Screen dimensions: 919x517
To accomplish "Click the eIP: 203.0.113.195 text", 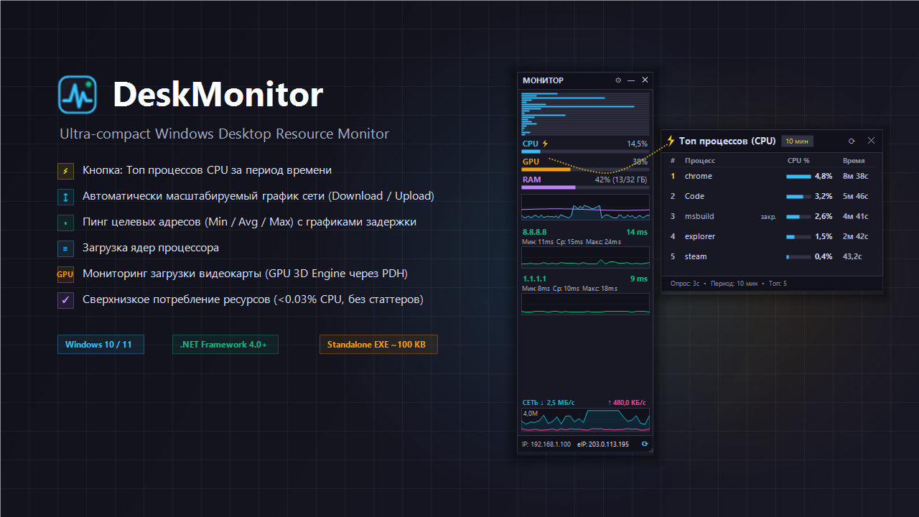I will [603, 444].
